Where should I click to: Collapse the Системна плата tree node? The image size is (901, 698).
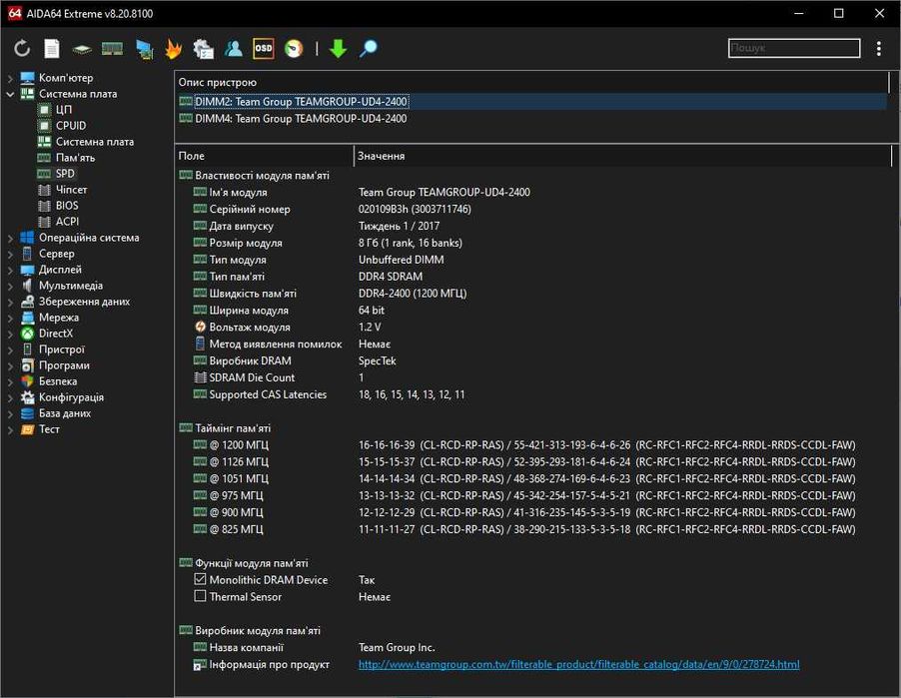[x=10, y=94]
